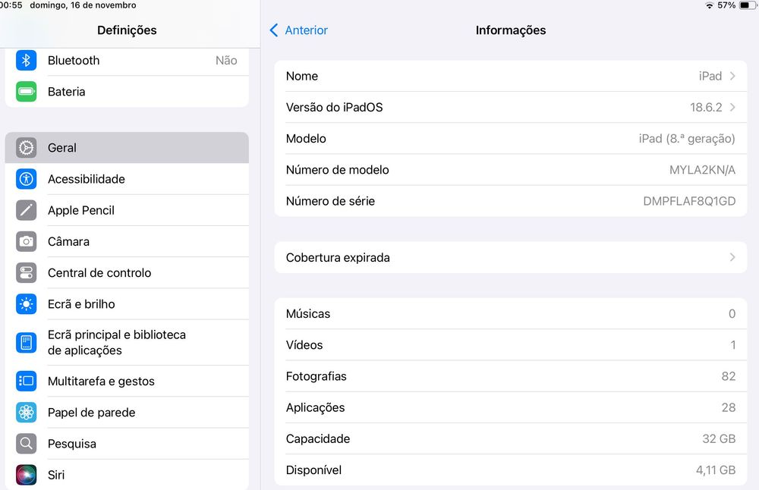Open Câmara settings
The height and width of the screenshot is (490, 759).
click(x=127, y=241)
